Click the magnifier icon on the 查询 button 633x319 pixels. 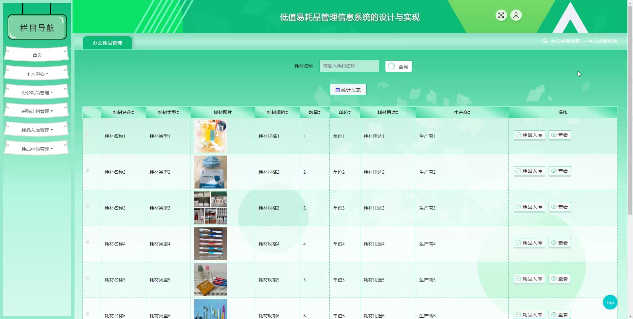(x=391, y=66)
